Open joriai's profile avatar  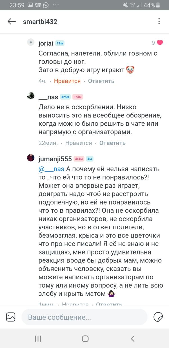click(30, 42)
